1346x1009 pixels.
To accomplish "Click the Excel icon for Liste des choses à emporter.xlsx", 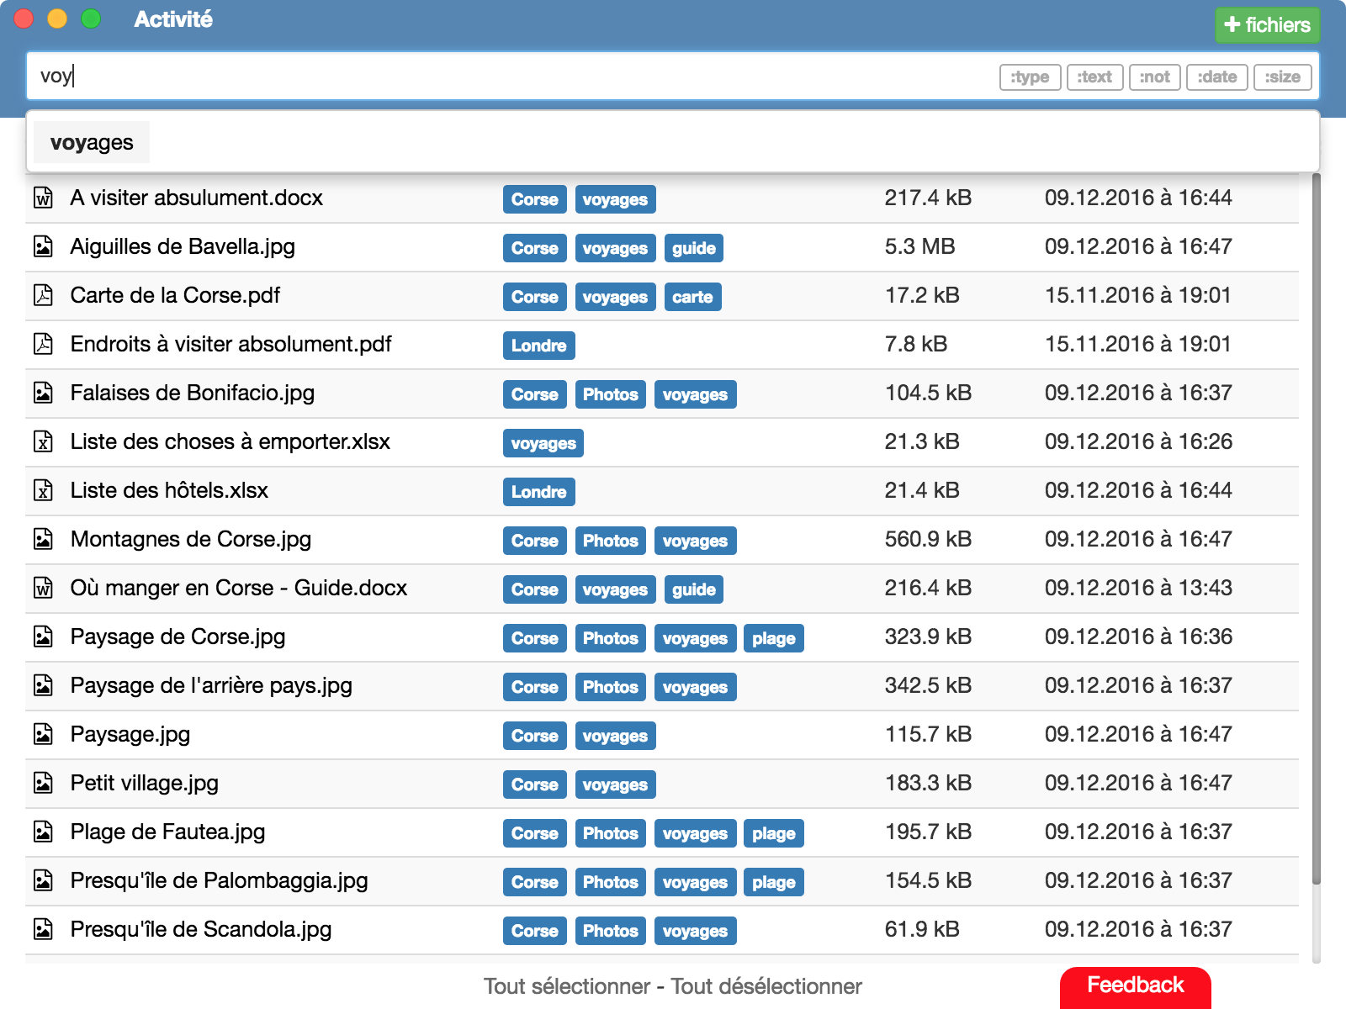I will (x=44, y=441).
